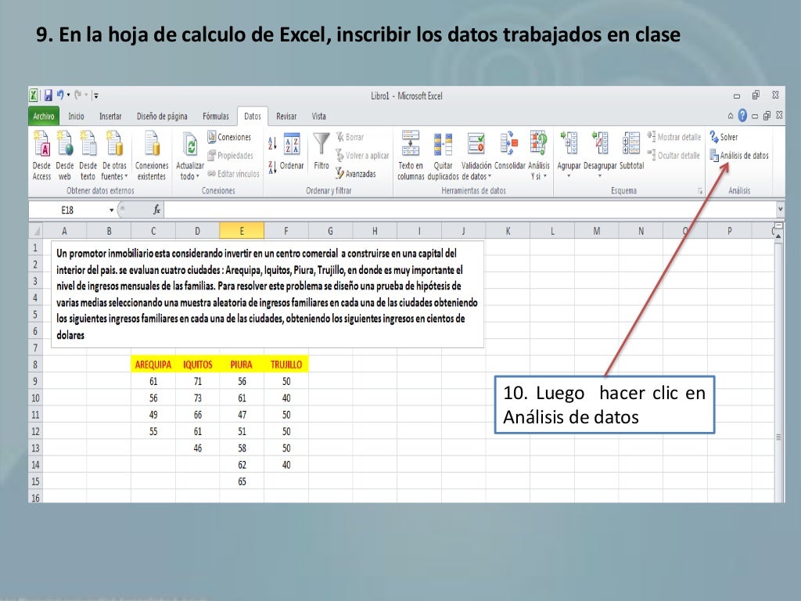Screen dimensions: 801x601
Task: Expand the formula bar with the arrow
Action: (780, 209)
